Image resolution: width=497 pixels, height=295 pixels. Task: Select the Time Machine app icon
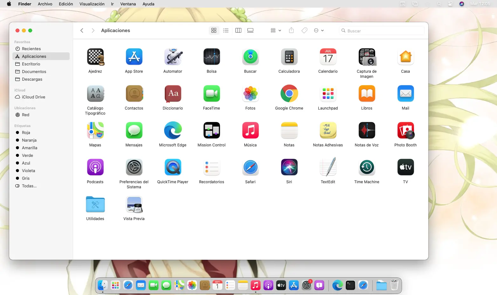point(367,167)
